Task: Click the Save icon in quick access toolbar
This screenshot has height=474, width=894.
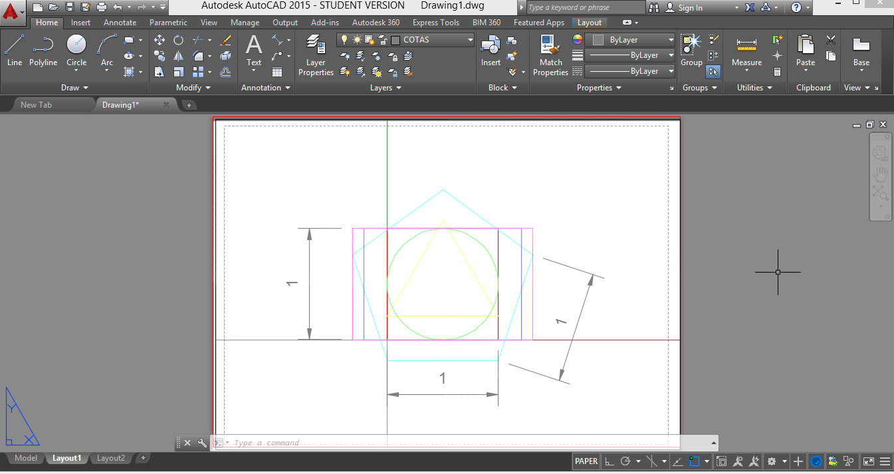Action: [69, 7]
